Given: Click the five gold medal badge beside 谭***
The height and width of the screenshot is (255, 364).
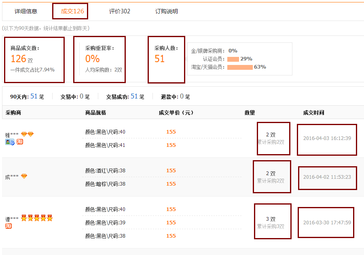Looking at the screenshot, I should [x=37, y=218].
